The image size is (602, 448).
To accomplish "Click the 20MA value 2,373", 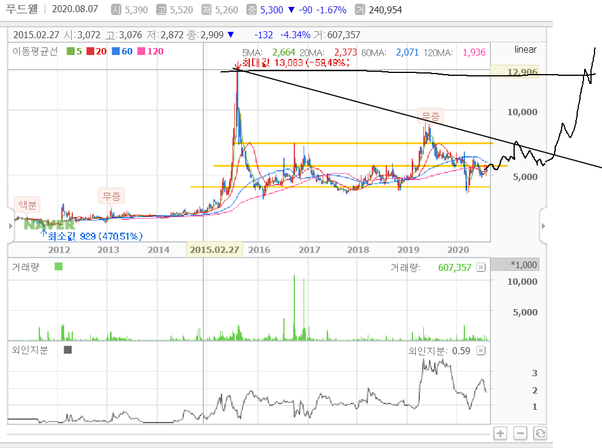I will (x=345, y=52).
